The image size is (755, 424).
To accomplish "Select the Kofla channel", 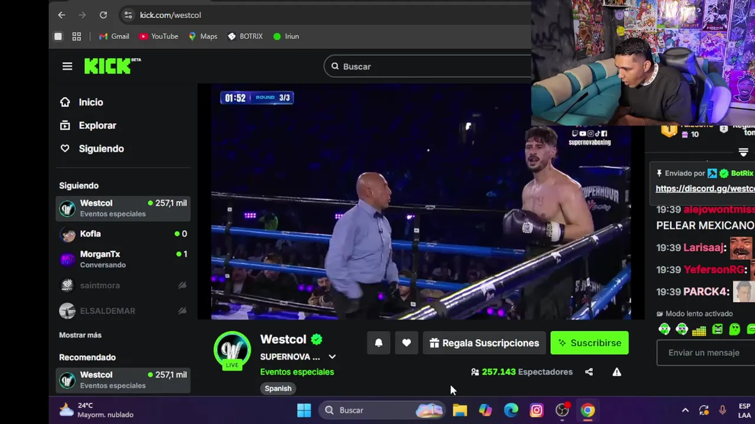I will [123, 234].
